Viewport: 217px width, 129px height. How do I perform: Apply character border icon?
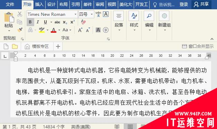pos(106,14)
